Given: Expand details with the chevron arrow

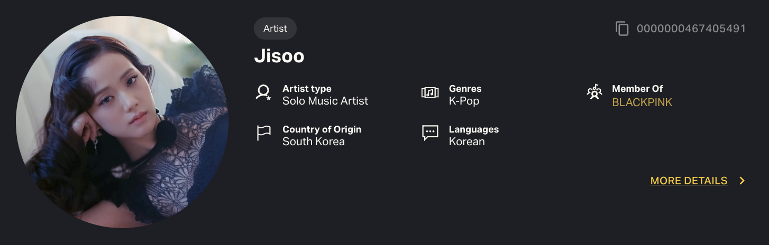Looking at the screenshot, I should coord(742,181).
